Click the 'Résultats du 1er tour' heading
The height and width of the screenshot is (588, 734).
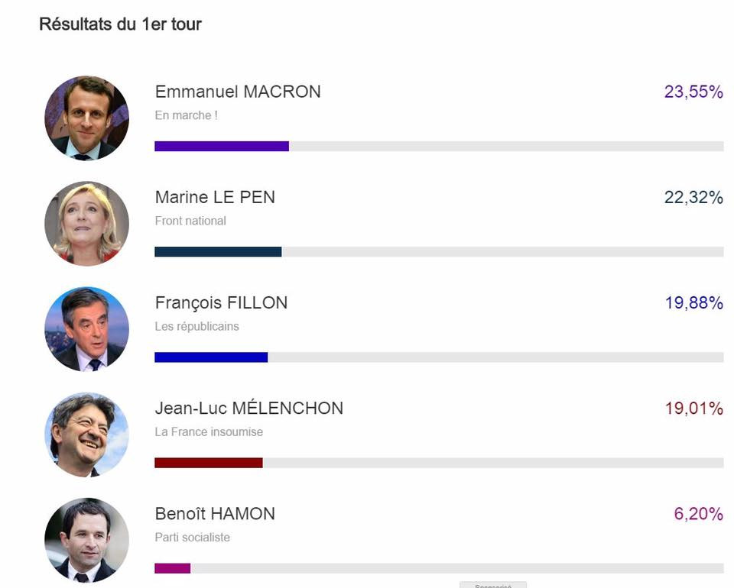(120, 24)
